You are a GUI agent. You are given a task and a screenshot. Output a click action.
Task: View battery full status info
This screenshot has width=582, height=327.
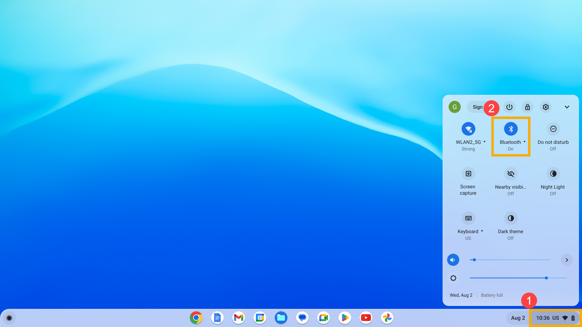(492, 295)
